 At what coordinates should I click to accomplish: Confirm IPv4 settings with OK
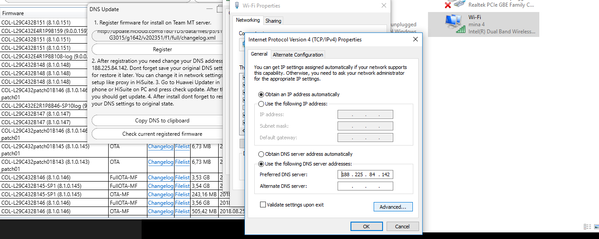pos(366,227)
